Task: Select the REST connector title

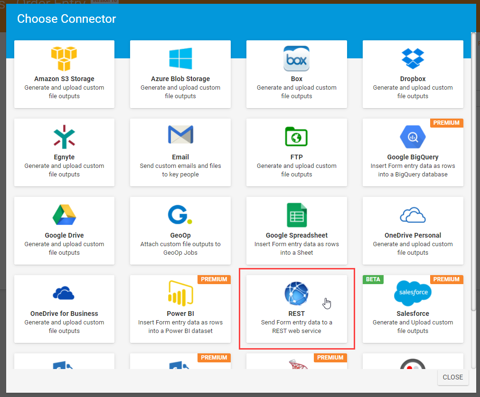Action: (x=296, y=314)
